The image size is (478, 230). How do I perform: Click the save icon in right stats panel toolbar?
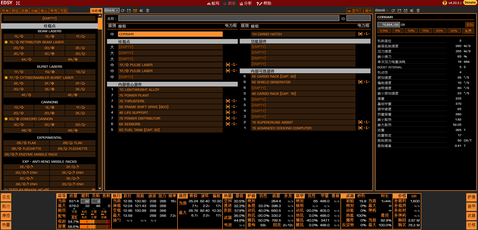399,10
